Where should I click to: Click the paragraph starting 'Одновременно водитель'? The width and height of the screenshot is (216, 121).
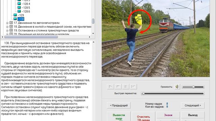[46, 77]
